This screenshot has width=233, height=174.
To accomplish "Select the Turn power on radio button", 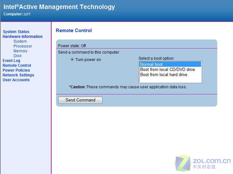I will [72, 59].
